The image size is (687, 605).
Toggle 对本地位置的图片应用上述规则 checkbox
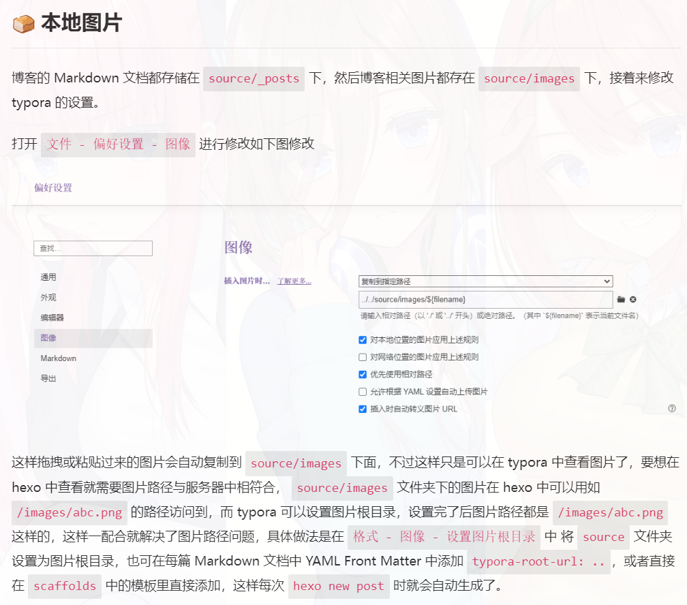pyautogui.click(x=363, y=339)
